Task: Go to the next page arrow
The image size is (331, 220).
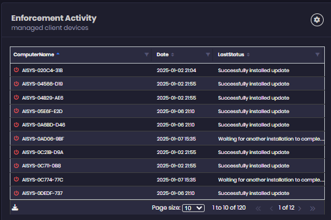Action: (300, 208)
